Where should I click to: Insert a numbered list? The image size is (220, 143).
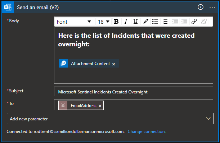click(165, 22)
